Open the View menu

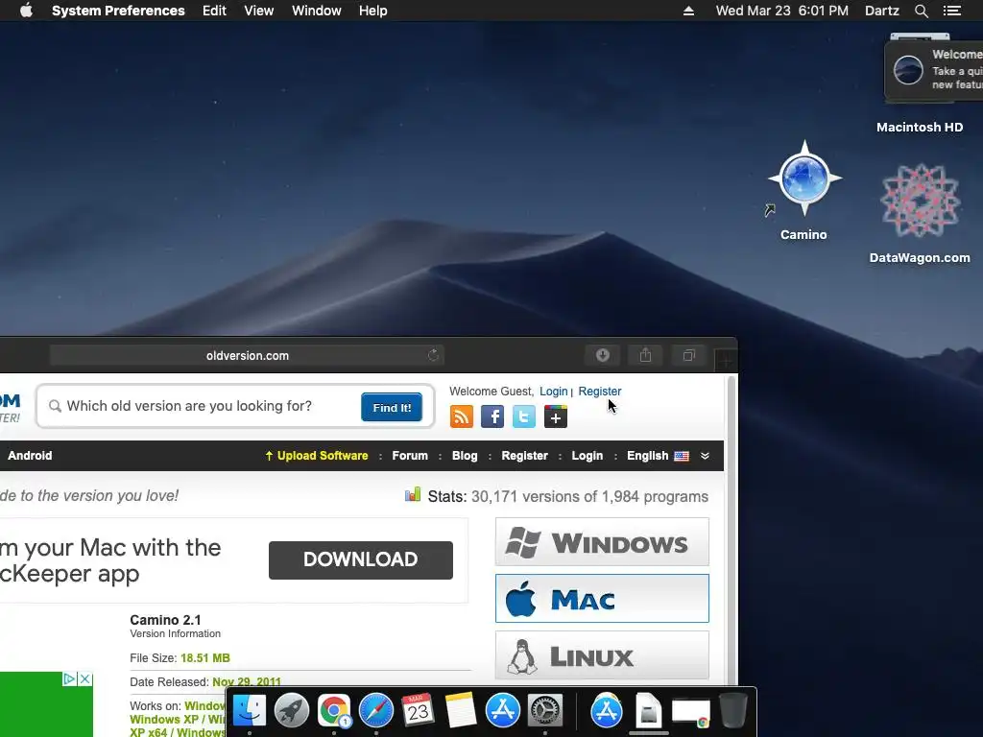(258, 11)
